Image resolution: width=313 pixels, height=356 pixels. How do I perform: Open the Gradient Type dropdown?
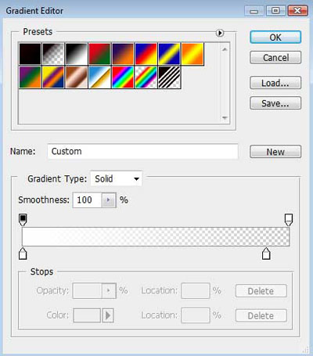pos(117,179)
